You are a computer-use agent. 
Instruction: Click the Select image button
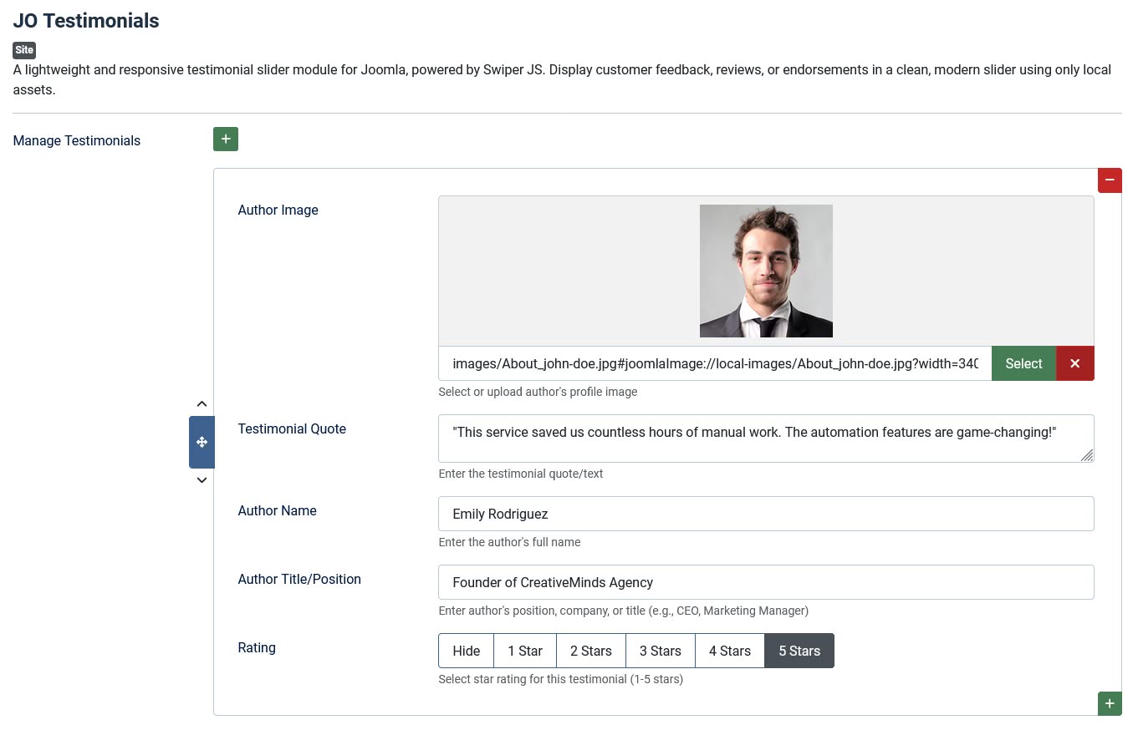[1023, 363]
